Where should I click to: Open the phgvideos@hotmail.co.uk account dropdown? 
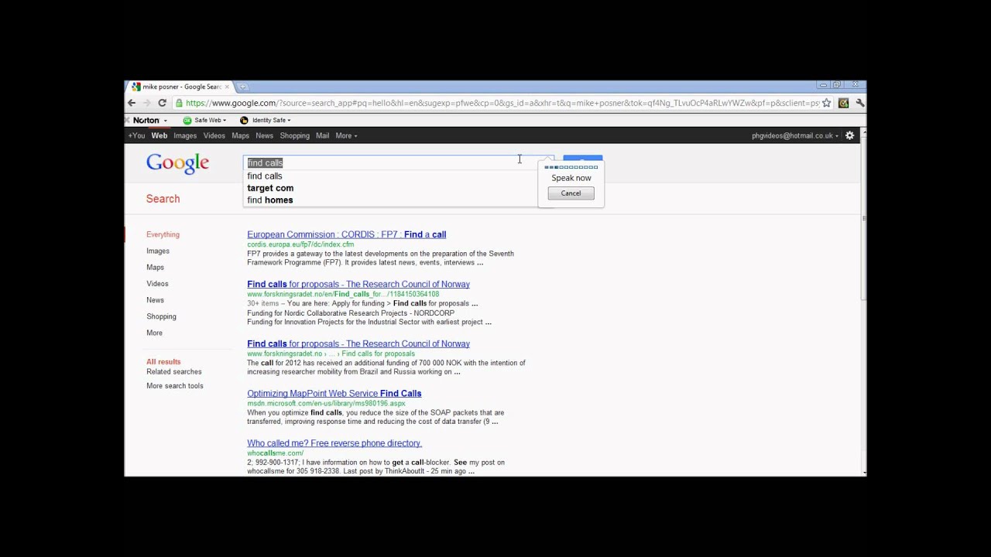[795, 135]
